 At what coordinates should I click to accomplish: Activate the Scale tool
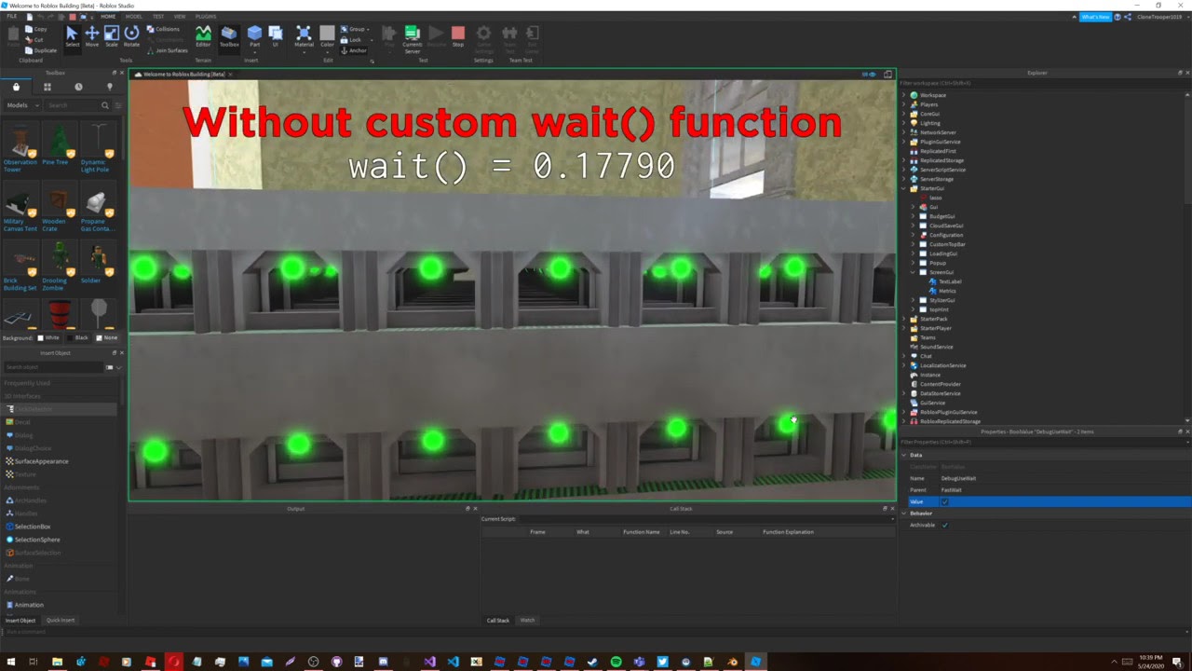111,35
